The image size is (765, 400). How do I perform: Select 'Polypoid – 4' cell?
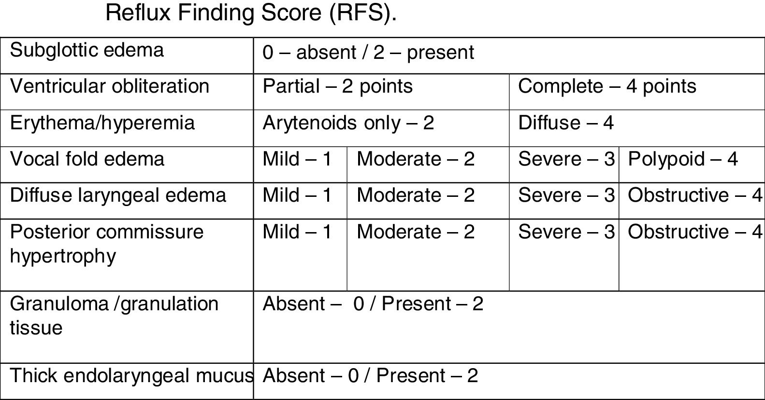click(682, 159)
